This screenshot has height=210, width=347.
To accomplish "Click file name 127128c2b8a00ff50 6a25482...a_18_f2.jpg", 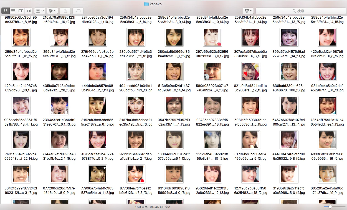I will pos(251,191).
